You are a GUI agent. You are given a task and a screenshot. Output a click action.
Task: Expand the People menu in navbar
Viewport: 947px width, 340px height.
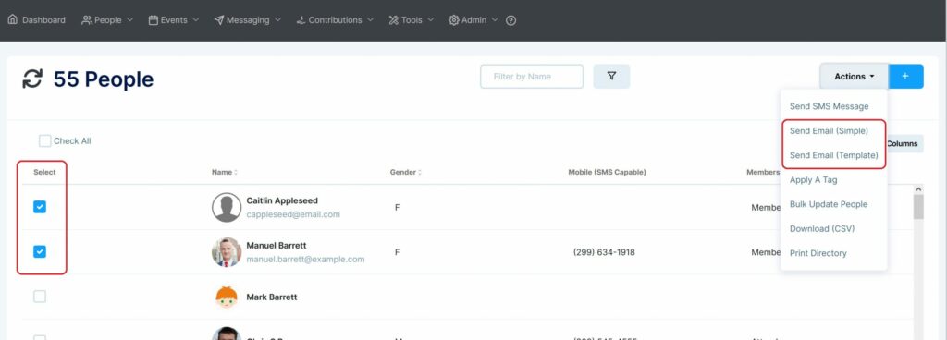coord(107,20)
